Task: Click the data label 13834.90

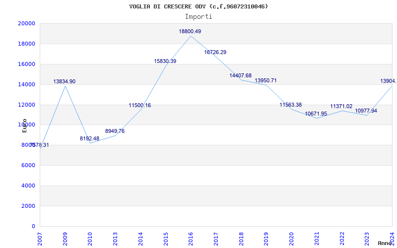Action: point(65,81)
